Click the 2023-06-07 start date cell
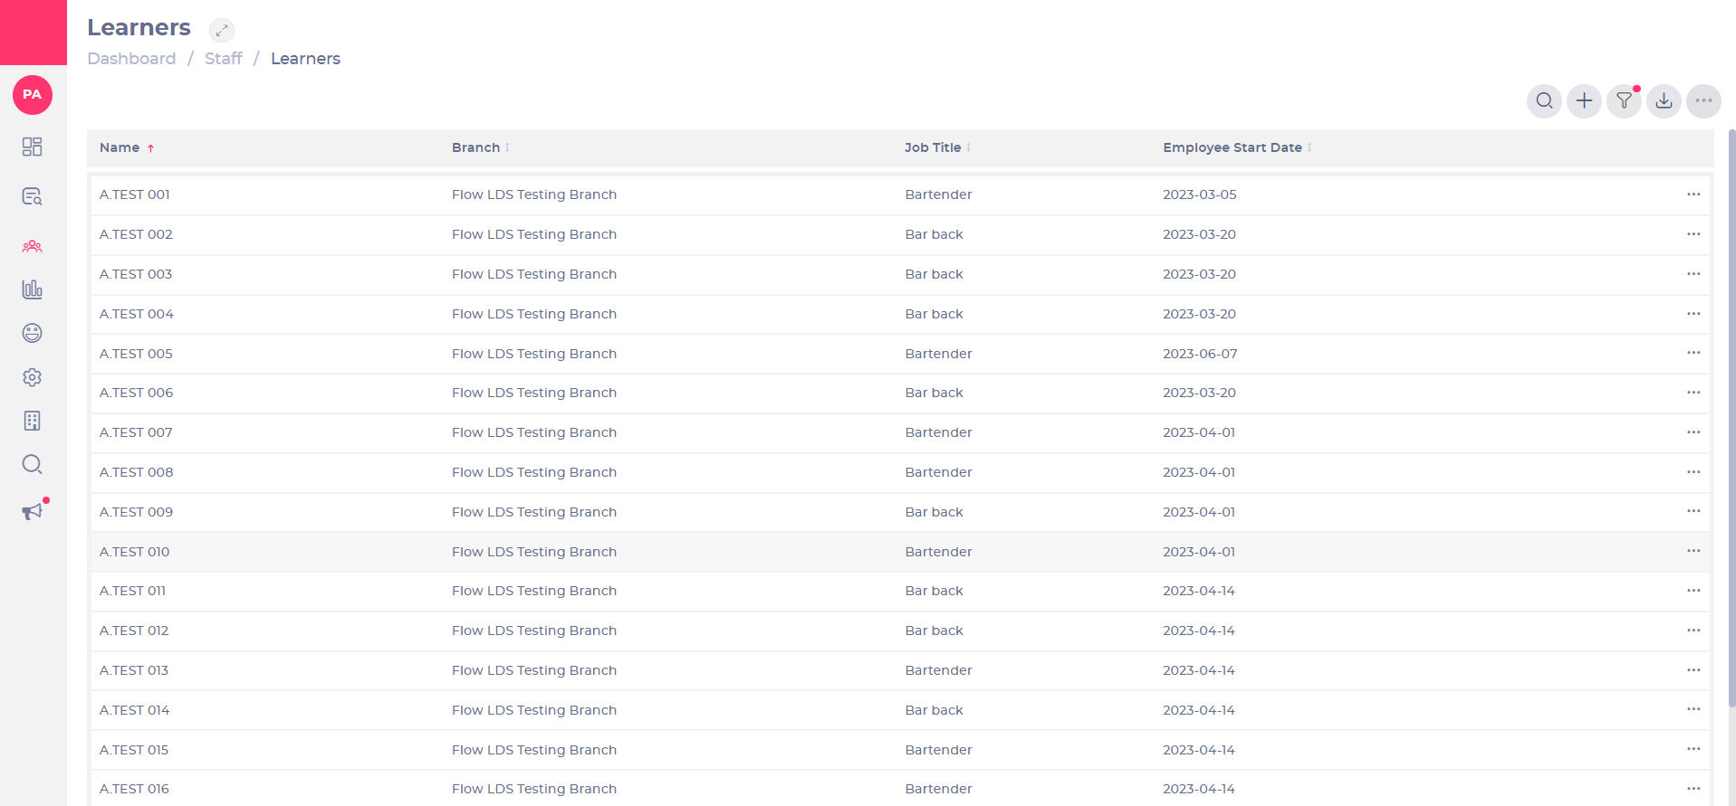 [x=1200, y=354]
